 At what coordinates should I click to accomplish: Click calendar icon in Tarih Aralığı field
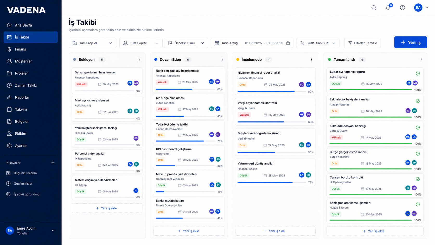288,43
